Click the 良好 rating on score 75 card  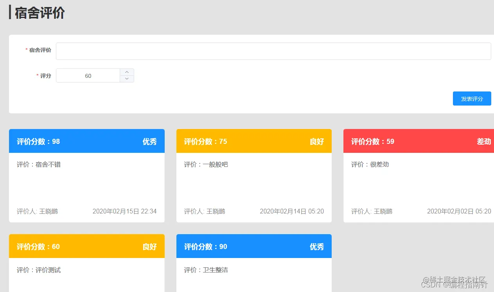coord(317,142)
